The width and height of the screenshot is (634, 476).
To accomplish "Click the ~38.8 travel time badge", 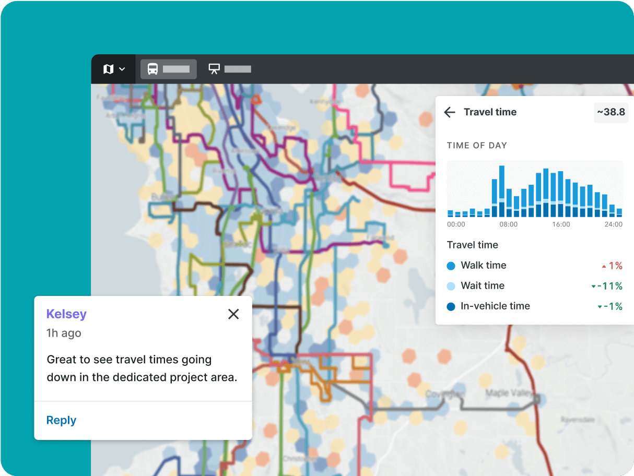I will point(610,112).
